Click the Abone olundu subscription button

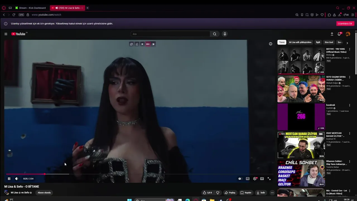(44, 193)
